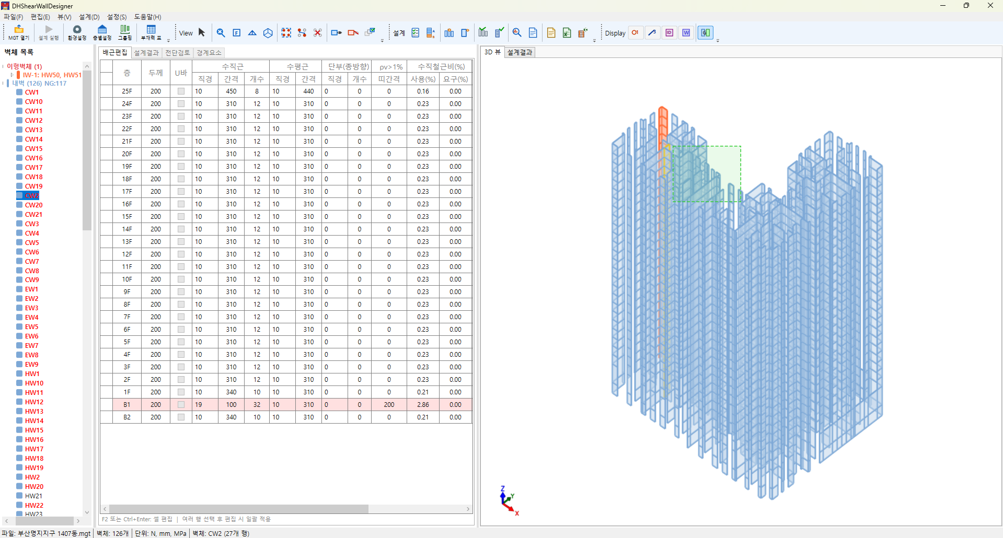
Task: Click the isometric cube view icon
Action: (x=268, y=33)
